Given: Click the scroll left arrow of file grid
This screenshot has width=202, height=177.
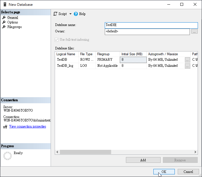Looking at the screenshot, I should [x=57, y=152].
